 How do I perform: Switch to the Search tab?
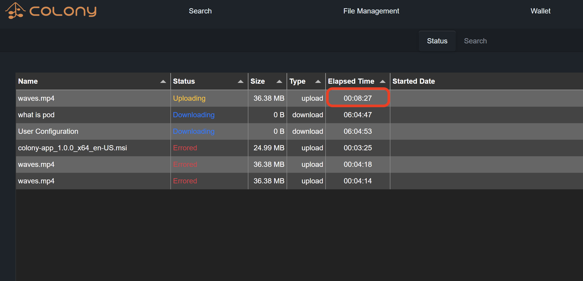pyautogui.click(x=475, y=41)
